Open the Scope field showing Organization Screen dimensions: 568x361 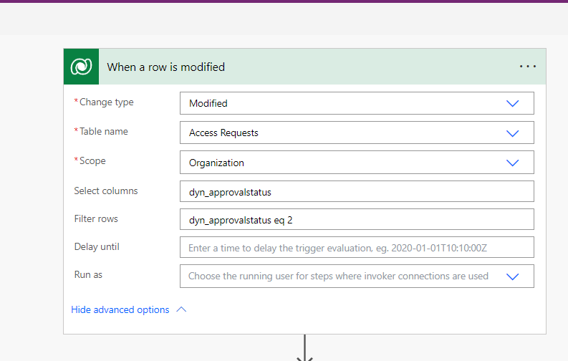[344, 163]
